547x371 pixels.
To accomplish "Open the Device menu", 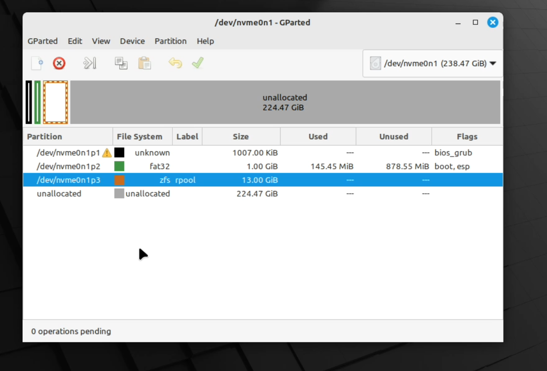I will tap(132, 41).
